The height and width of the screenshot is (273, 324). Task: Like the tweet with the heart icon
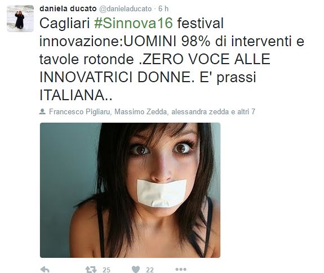click(x=136, y=269)
